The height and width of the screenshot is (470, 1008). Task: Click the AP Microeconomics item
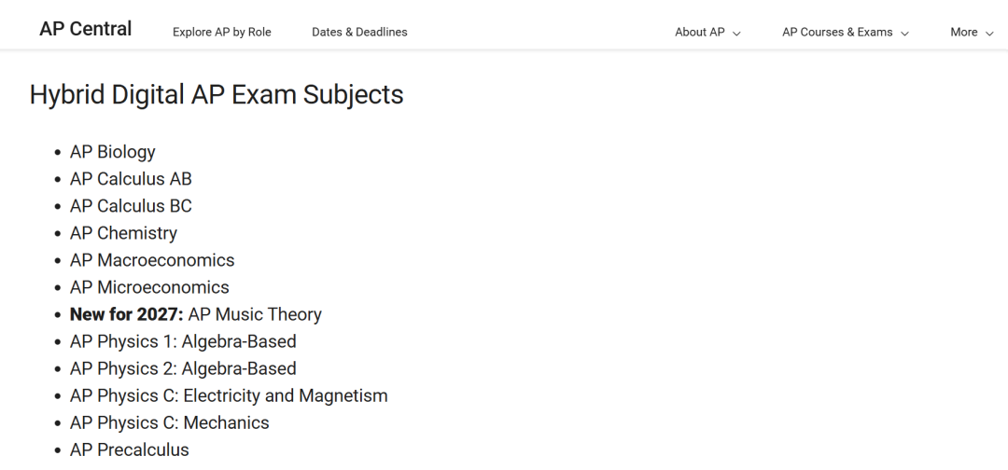tap(149, 287)
